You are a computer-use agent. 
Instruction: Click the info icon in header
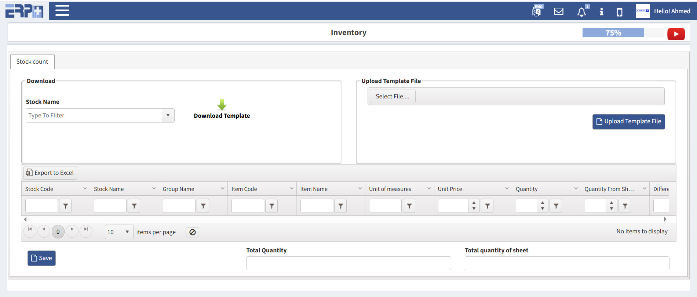tap(601, 12)
